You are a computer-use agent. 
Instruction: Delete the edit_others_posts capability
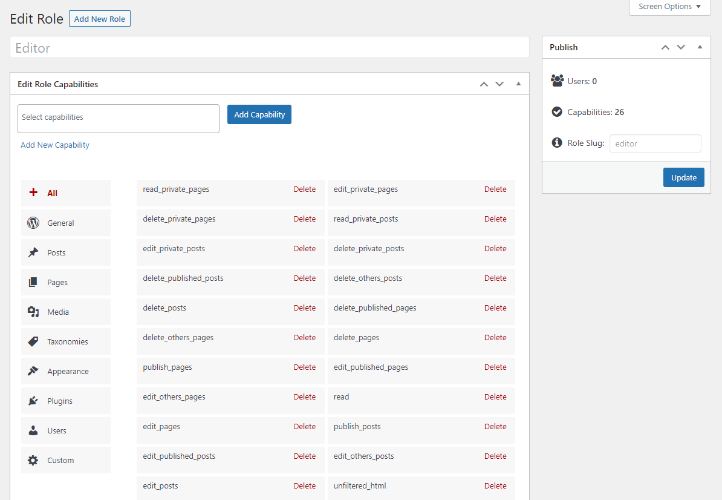tap(495, 456)
